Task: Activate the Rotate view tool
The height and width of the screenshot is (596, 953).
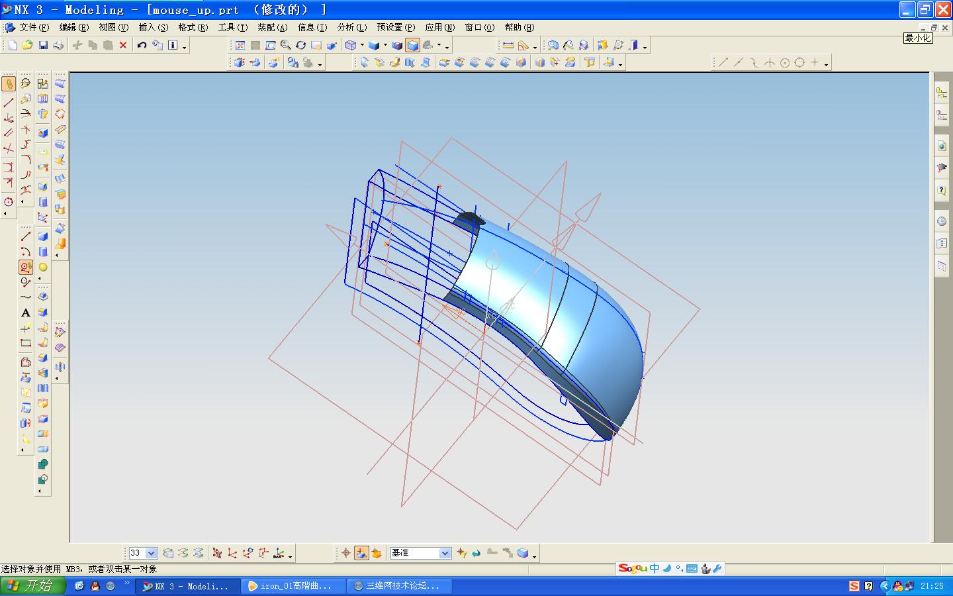Action: [x=301, y=45]
